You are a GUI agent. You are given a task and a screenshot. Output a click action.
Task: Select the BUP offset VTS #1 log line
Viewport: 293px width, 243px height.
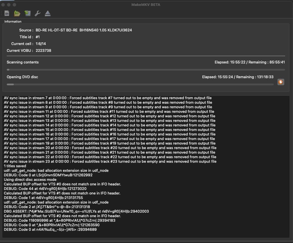pyautogui.click(x=62, y=193)
